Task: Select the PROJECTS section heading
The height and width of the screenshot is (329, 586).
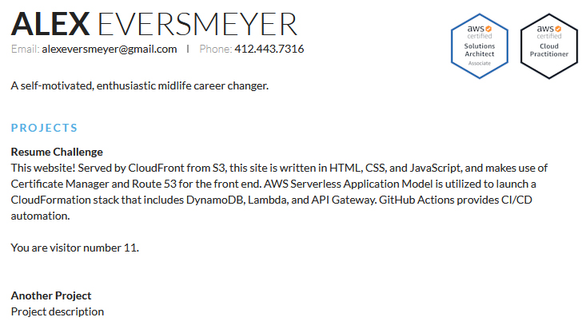Action: click(x=44, y=128)
